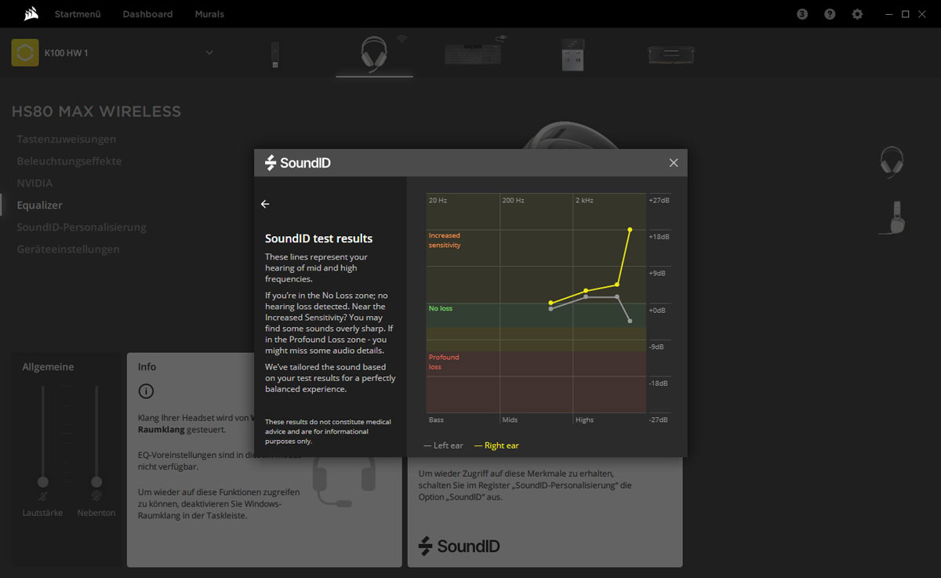Select device icon between keyboard and RAM

(572, 54)
